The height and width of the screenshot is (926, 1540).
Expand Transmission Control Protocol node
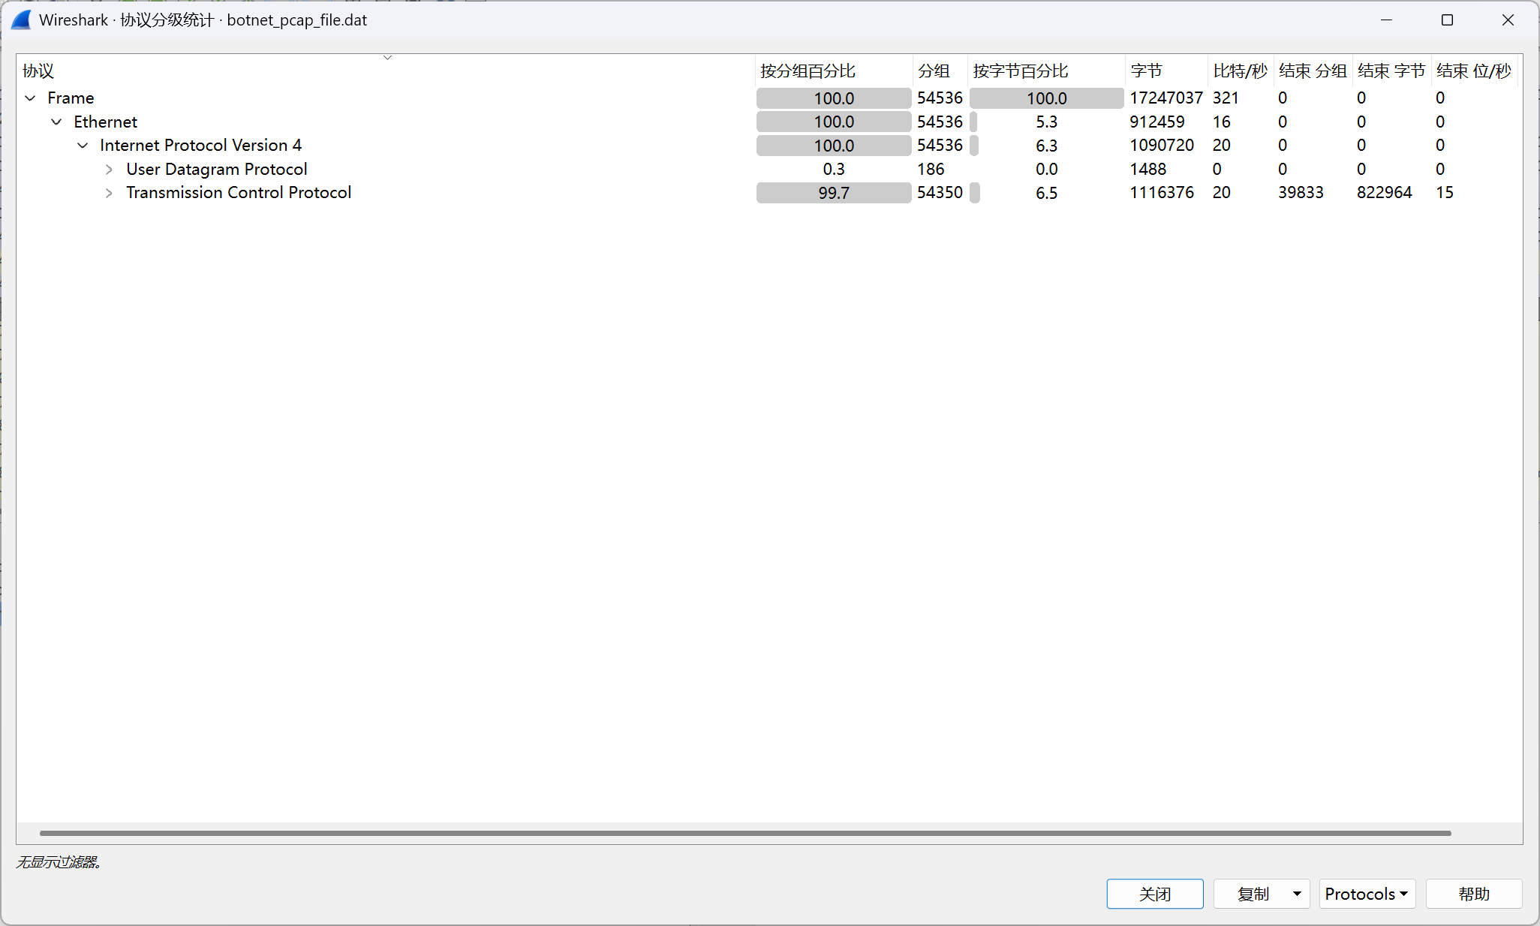point(109,193)
